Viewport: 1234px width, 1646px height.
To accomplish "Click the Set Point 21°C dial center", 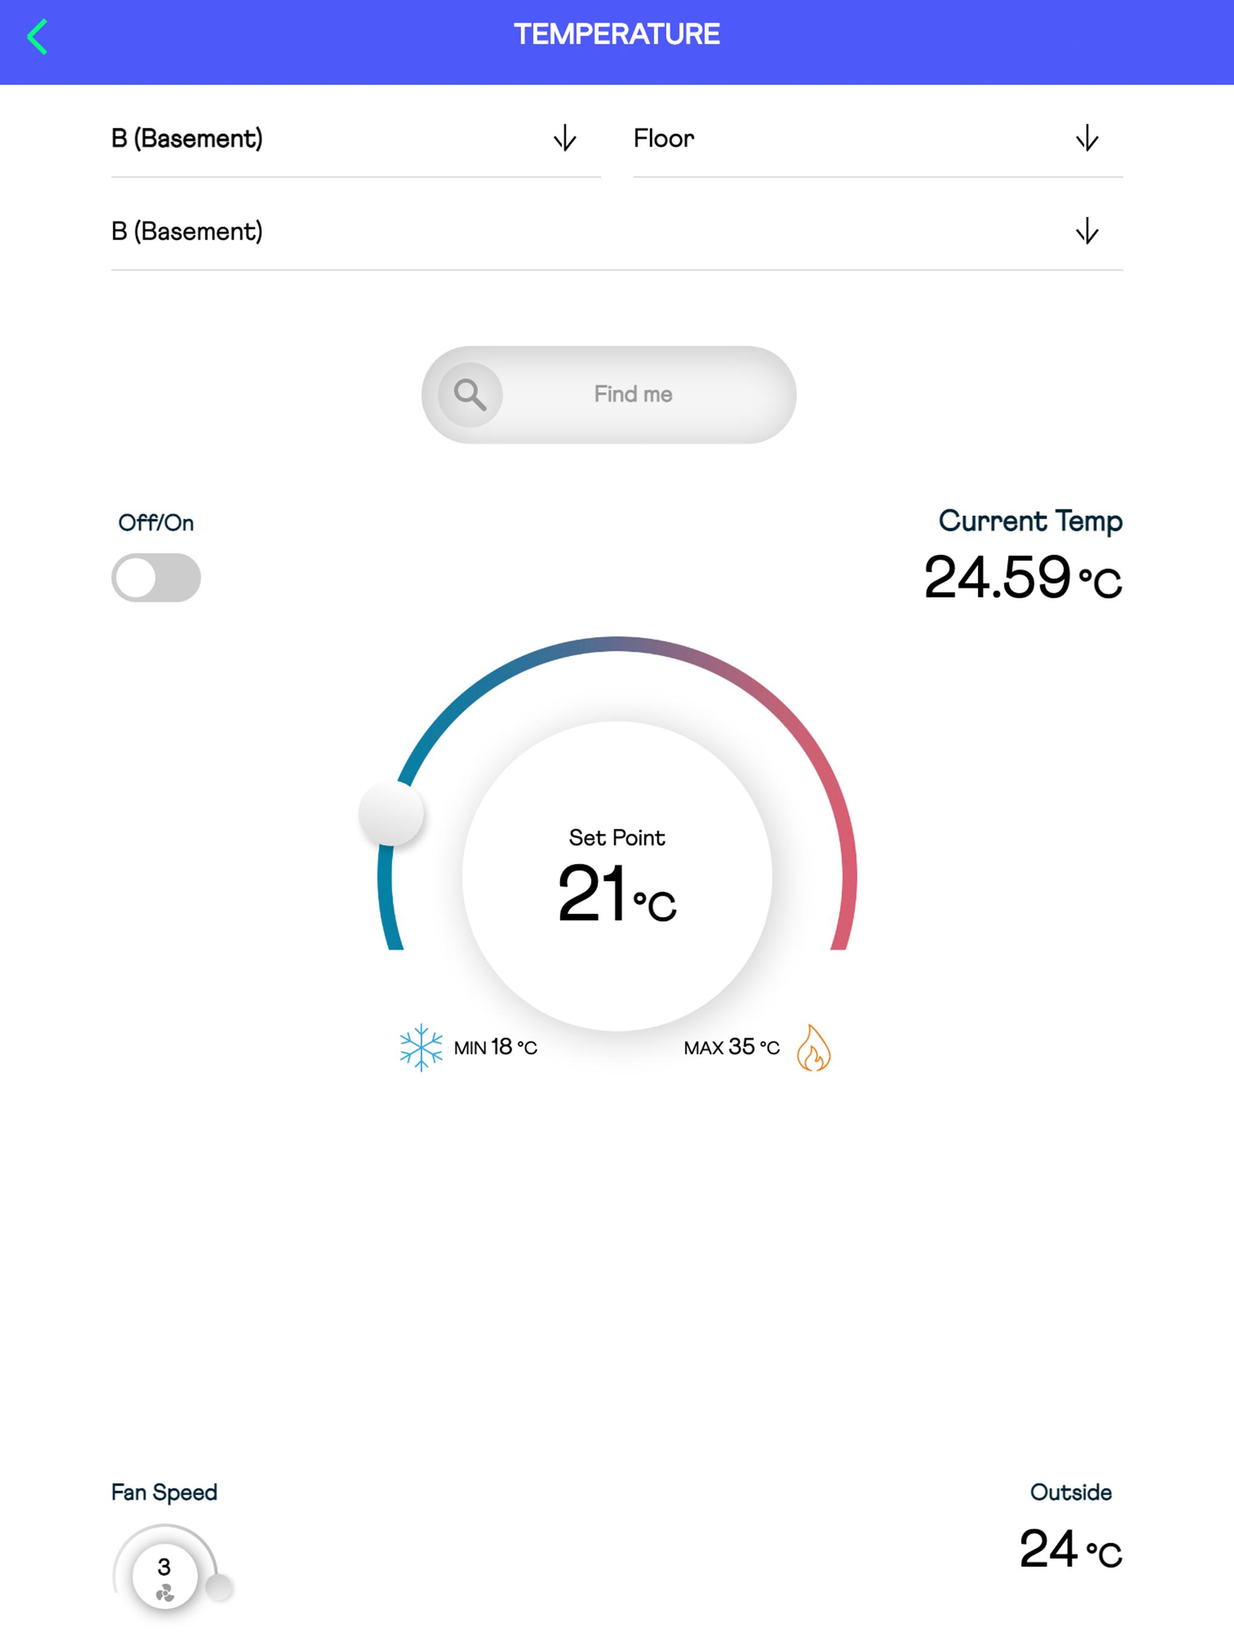I will point(616,877).
